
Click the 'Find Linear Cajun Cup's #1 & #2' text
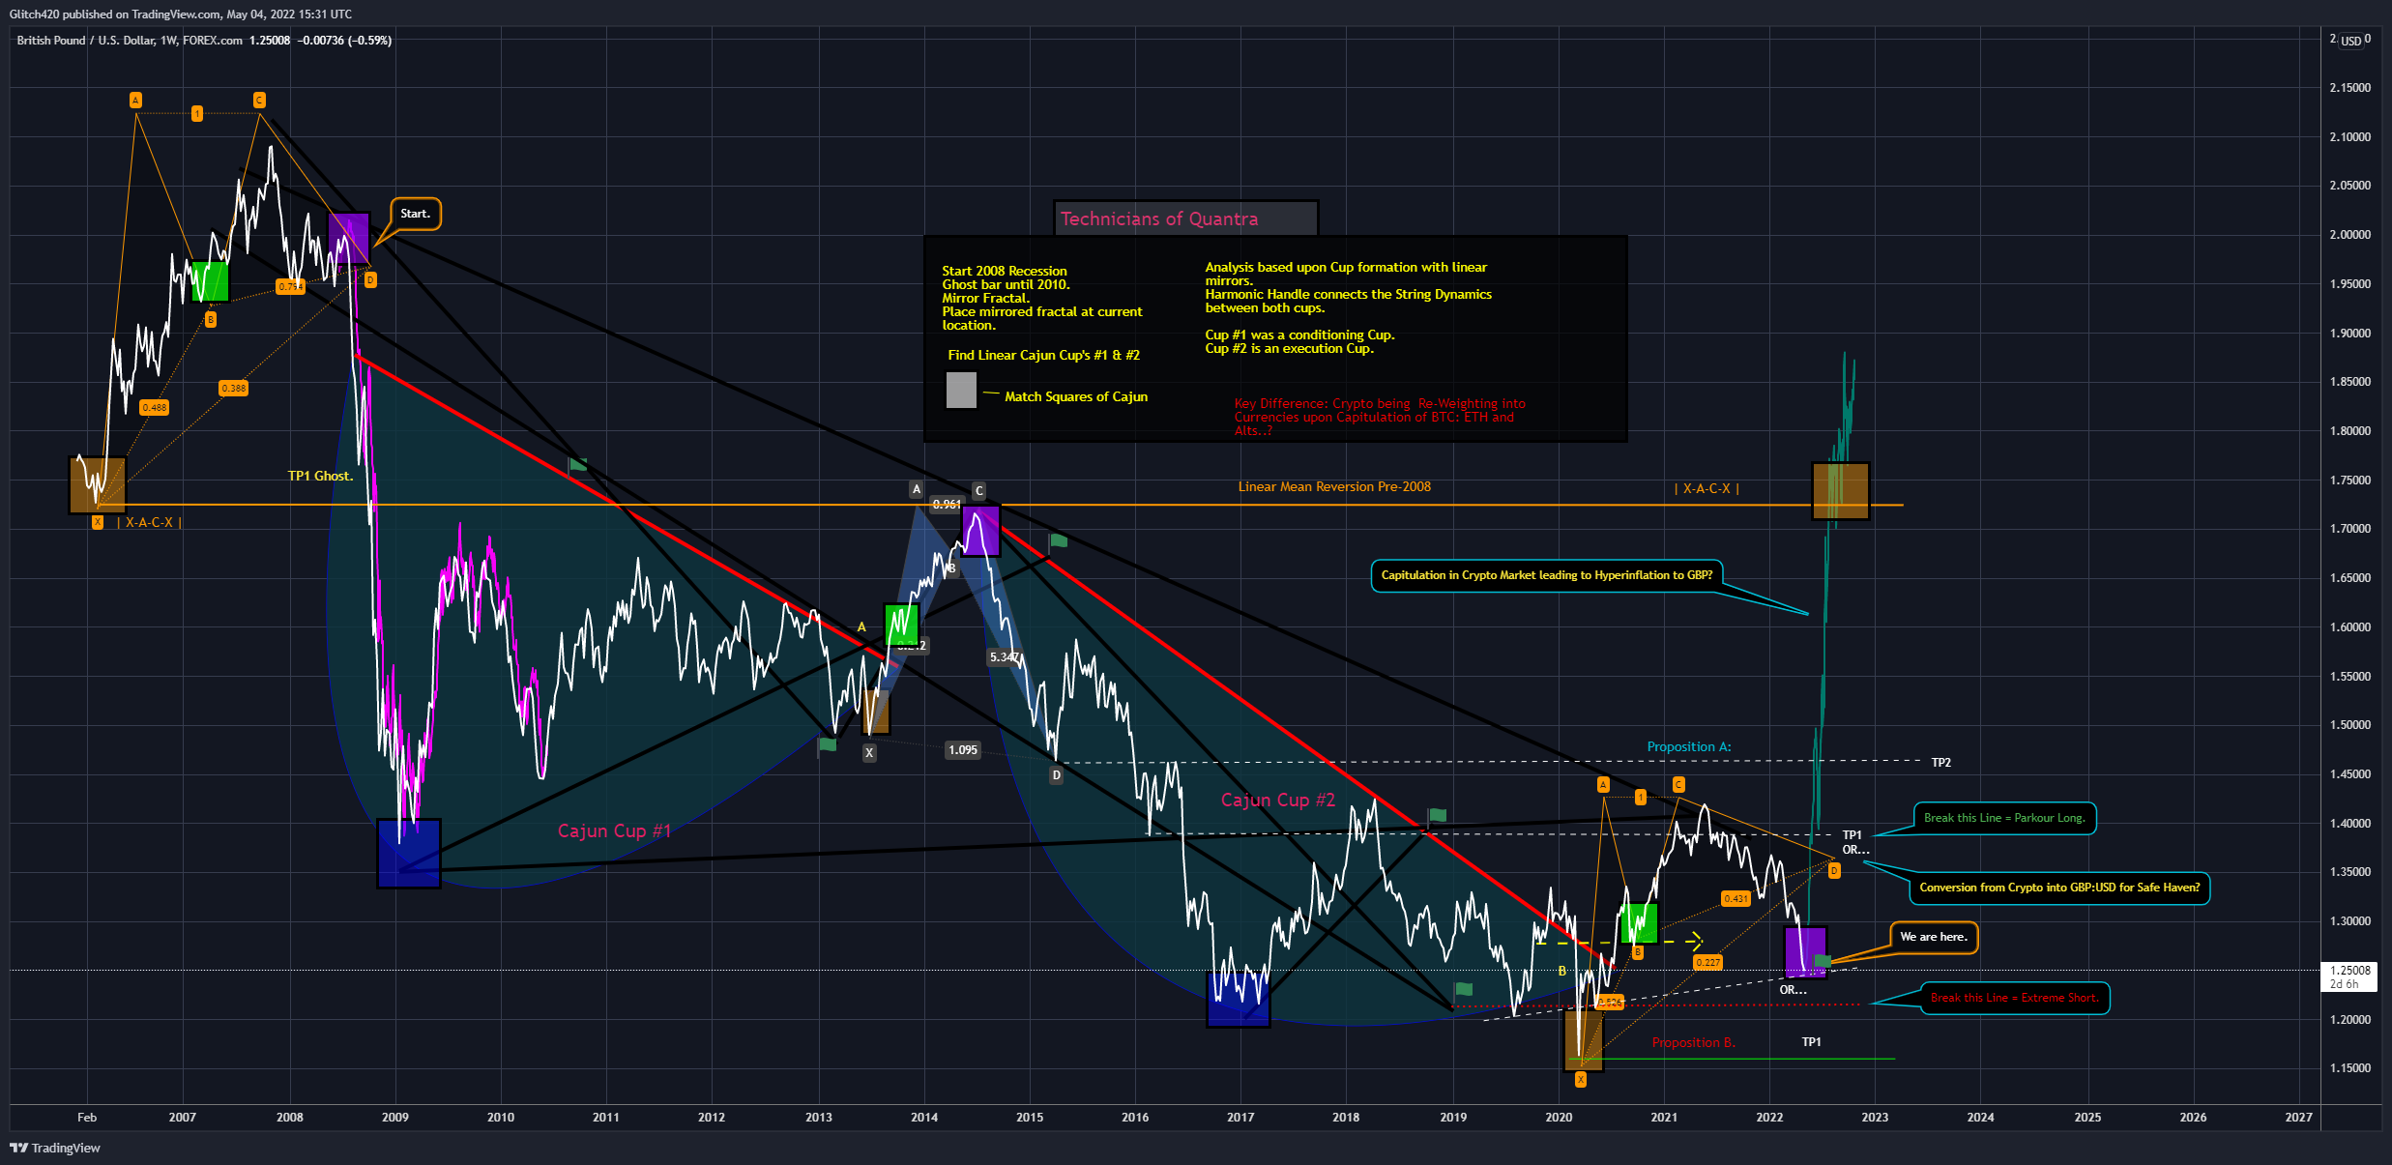click(x=1043, y=355)
